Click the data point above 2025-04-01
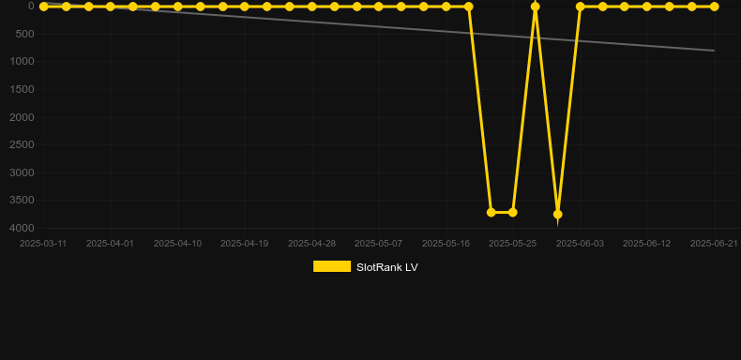741x360 pixels. tap(111, 7)
